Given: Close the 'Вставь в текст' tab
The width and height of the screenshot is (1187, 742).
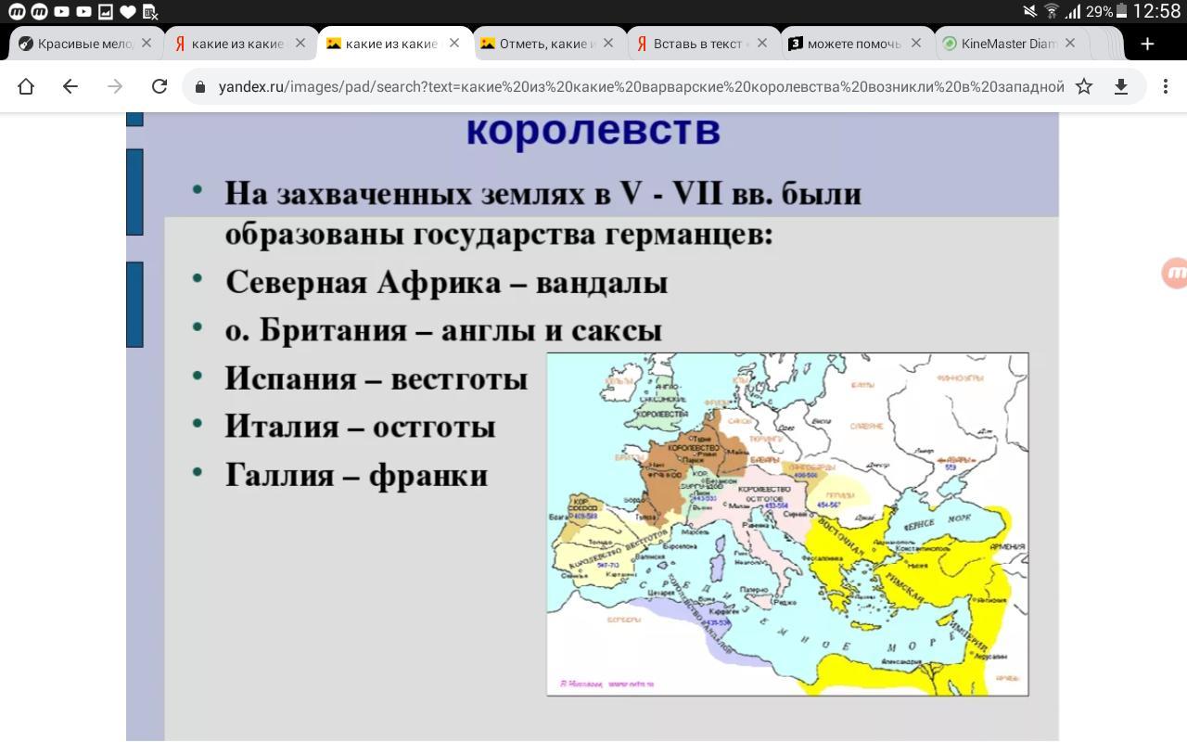Looking at the screenshot, I should (x=762, y=43).
